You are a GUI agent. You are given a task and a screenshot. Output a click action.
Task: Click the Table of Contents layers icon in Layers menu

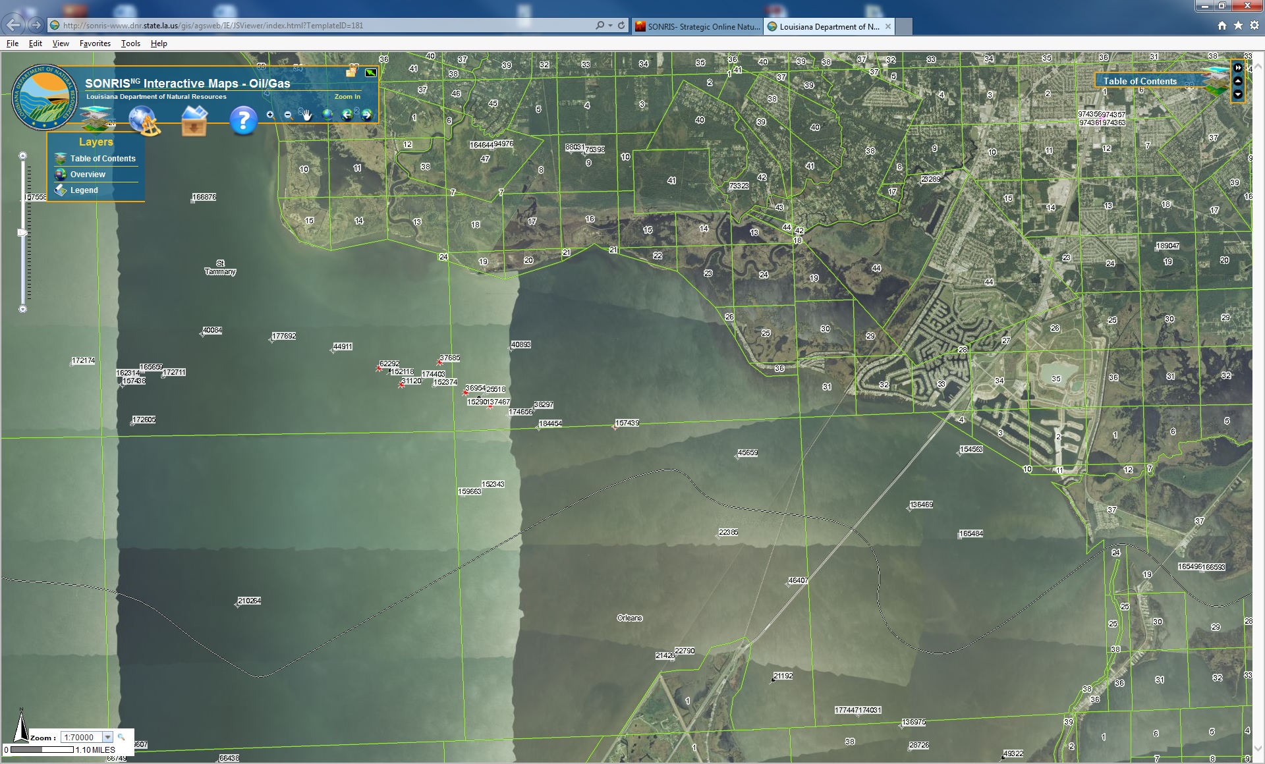pyautogui.click(x=61, y=159)
